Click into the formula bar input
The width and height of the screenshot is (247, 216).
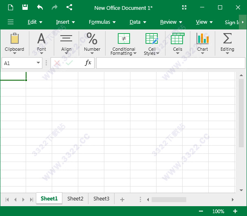[170, 63]
